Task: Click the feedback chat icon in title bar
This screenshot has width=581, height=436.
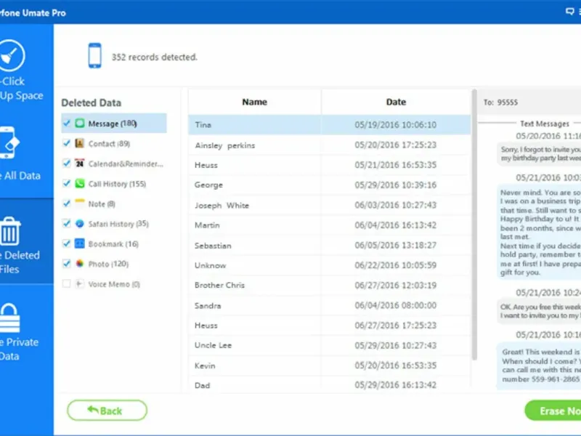Action: coord(569,12)
